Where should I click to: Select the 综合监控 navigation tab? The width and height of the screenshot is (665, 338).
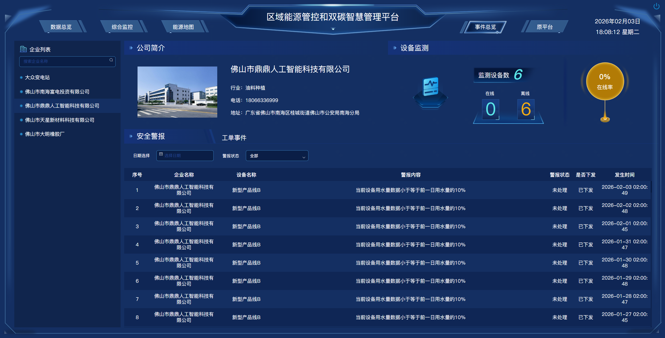122,26
